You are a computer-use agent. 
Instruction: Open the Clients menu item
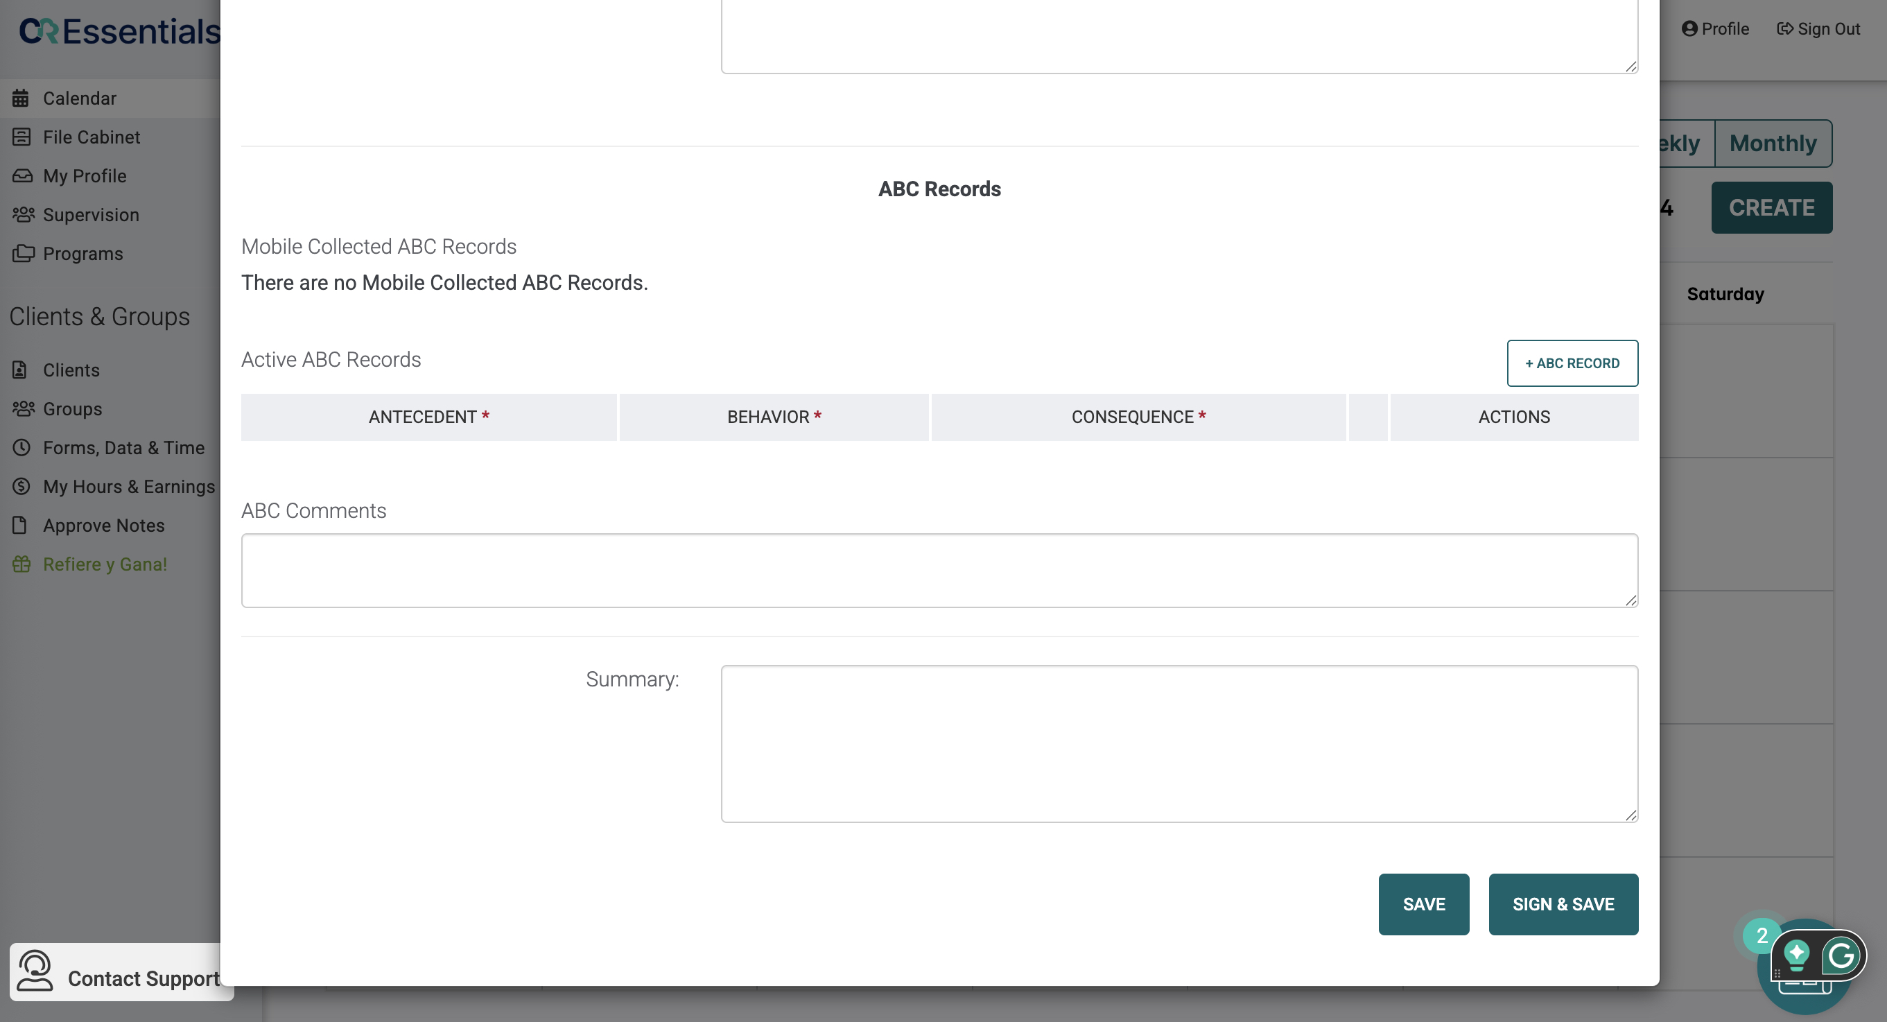coord(71,370)
